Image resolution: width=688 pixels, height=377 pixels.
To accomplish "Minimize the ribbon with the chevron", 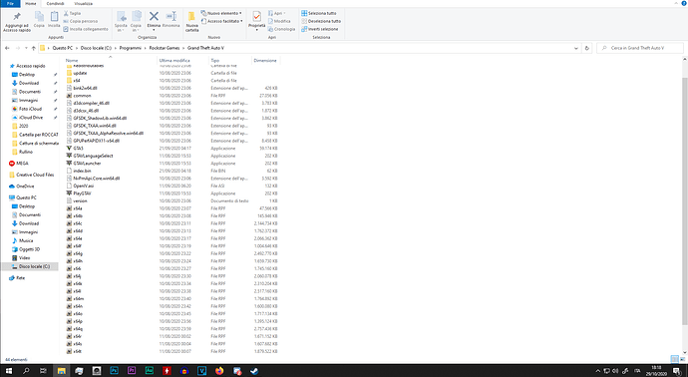I will [x=676, y=4].
